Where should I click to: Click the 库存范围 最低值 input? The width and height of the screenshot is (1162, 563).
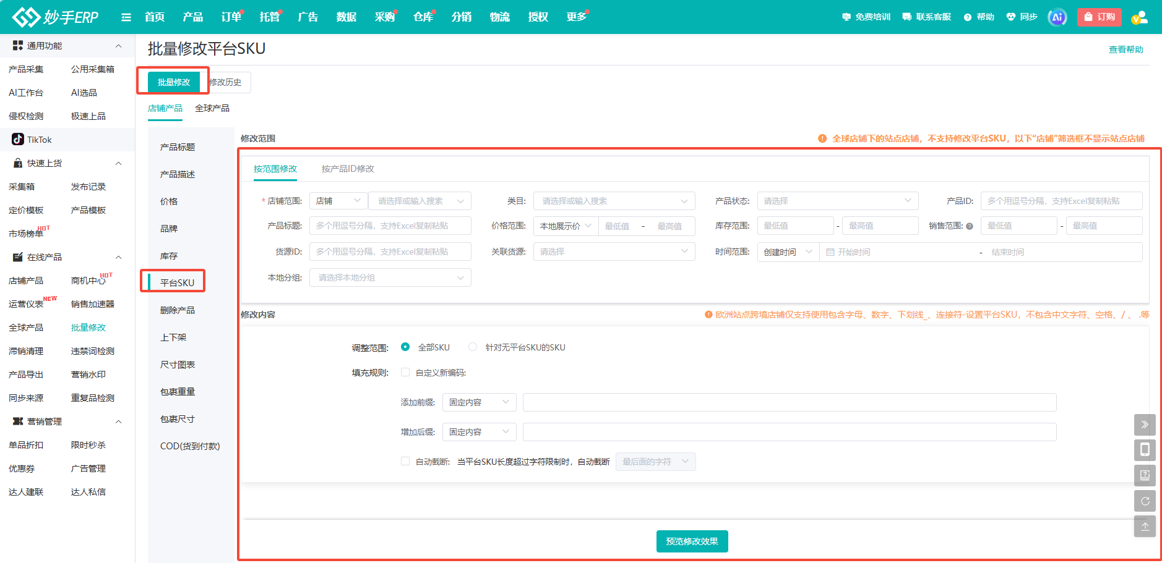click(x=796, y=226)
